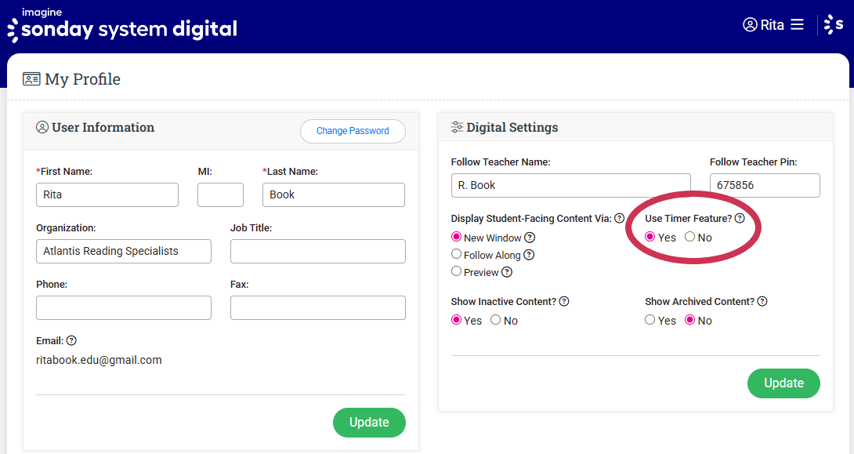Click help icon beside Preview option
Viewport: 854px width, 454px height.
coord(507,272)
